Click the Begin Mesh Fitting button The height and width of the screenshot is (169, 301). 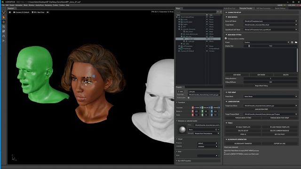tap(261, 85)
